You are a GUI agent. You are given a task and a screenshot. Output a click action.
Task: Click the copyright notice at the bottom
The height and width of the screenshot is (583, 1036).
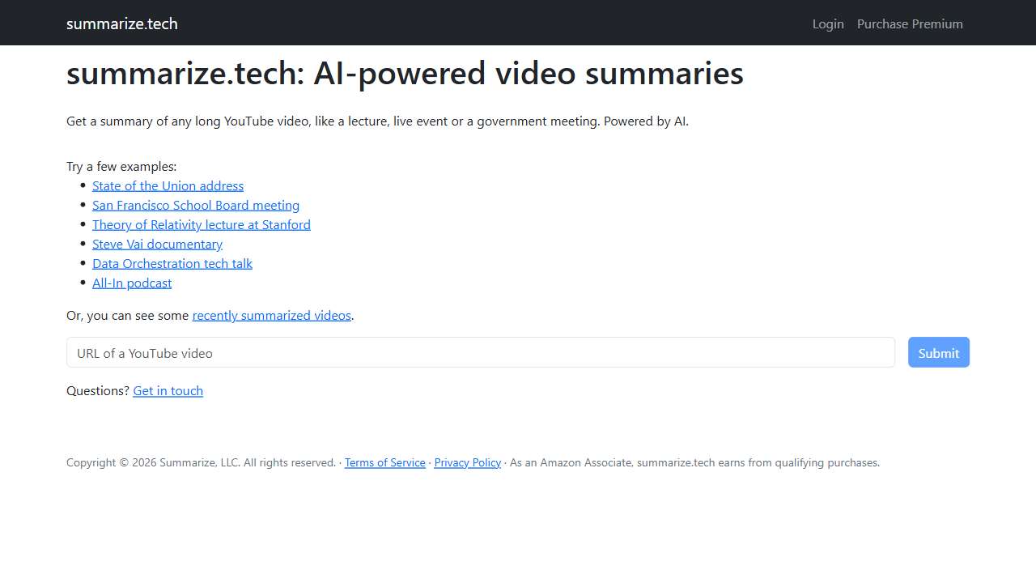pos(201,462)
